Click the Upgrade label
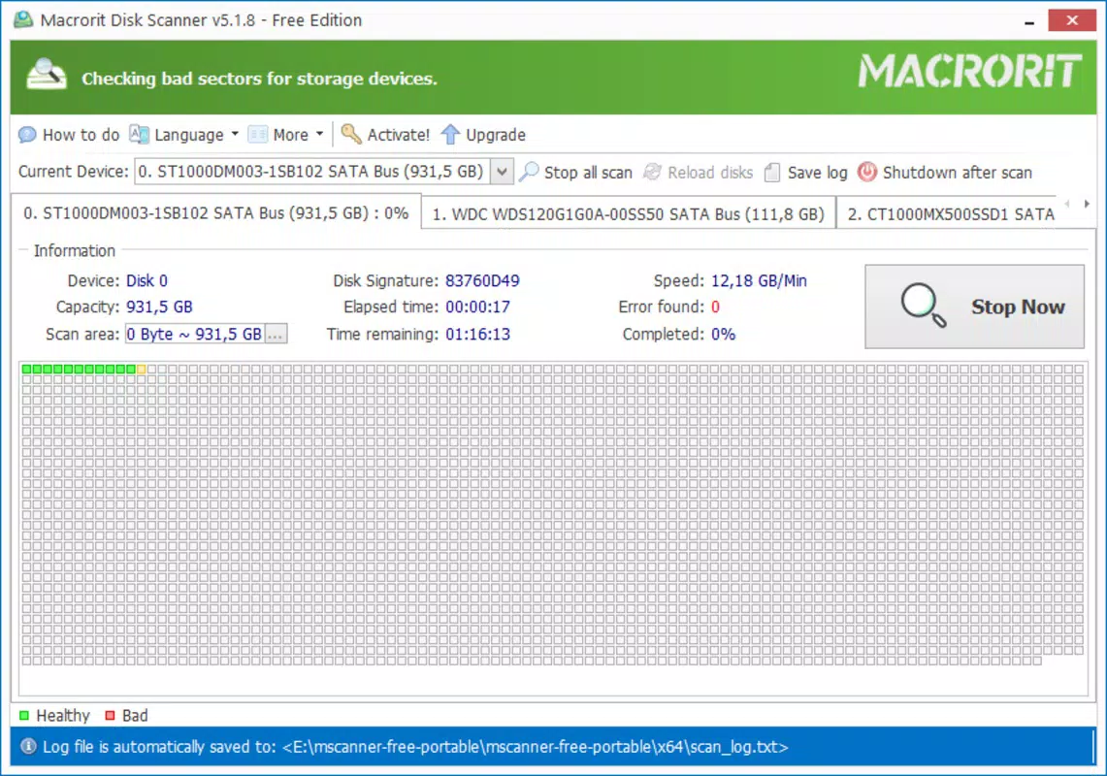This screenshot has height=776, width=1107. point(496,134)
